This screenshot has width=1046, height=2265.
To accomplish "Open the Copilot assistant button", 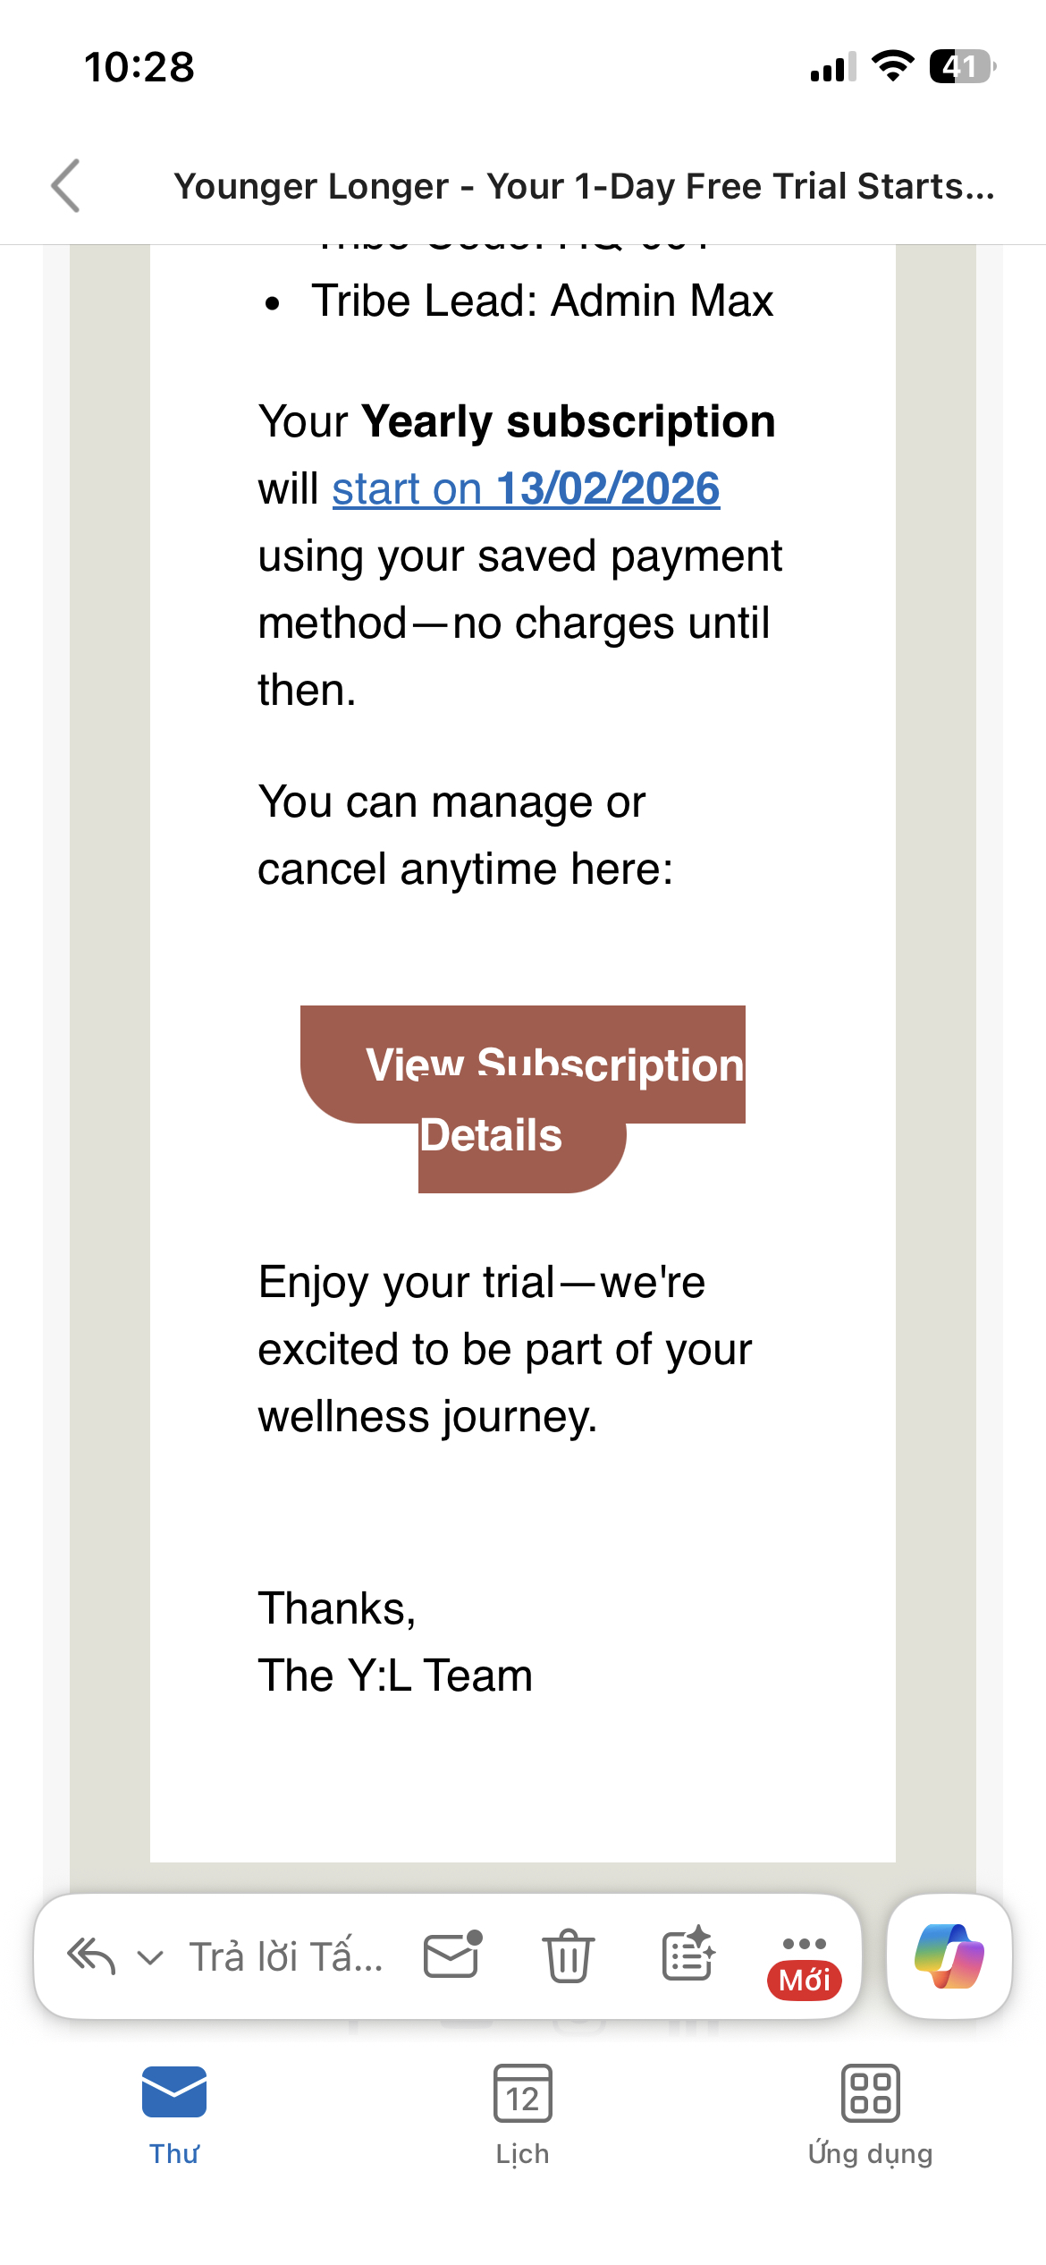I will 949,1956.
